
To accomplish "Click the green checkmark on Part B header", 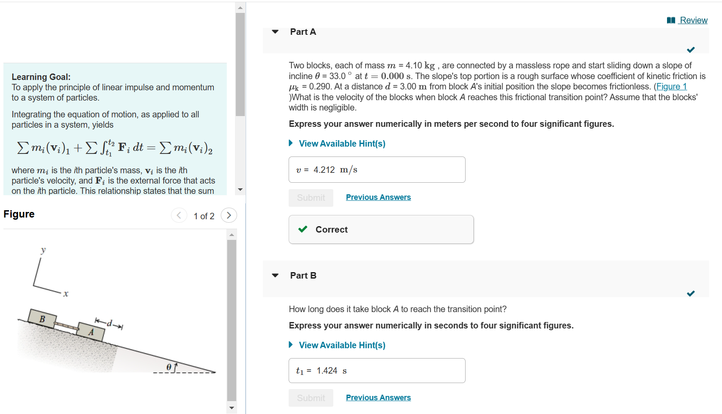I will point(691,293).
